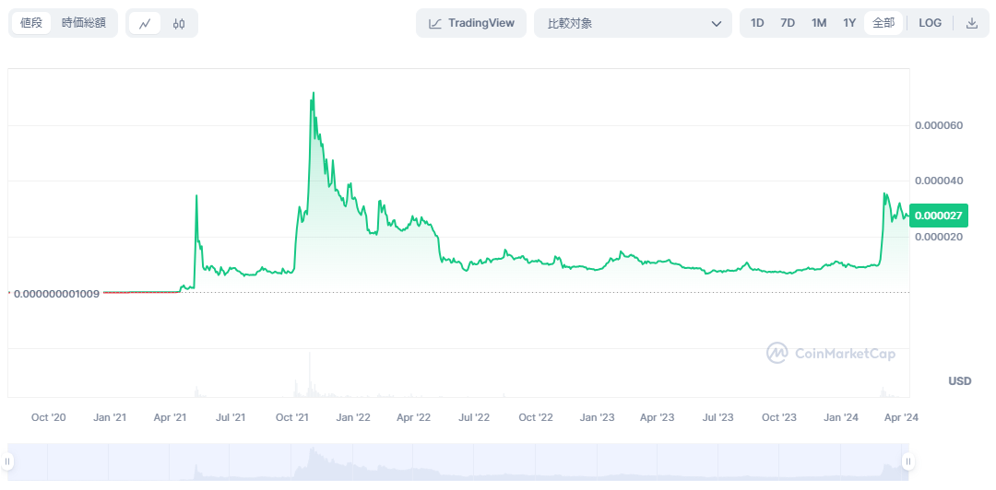Screen dimensions: 996x490
Task: Switch to candlestick chart icon
Action: pos(179,24)
